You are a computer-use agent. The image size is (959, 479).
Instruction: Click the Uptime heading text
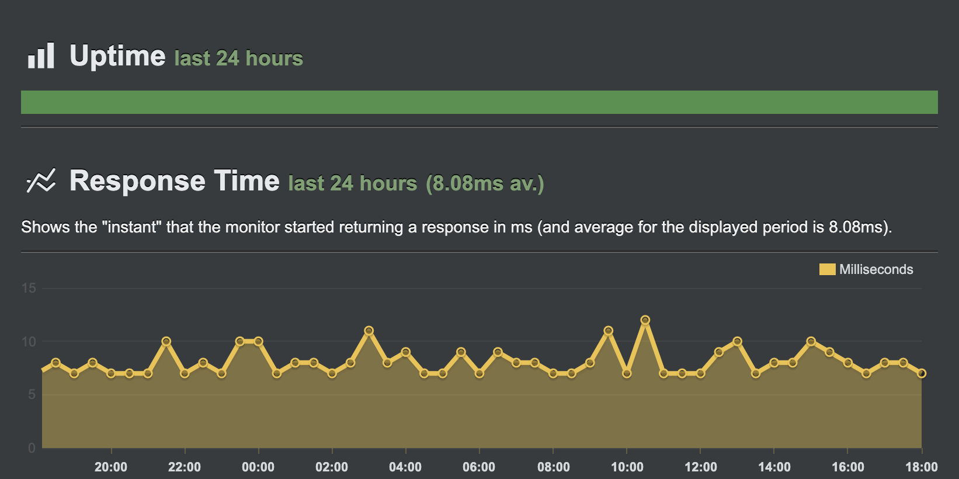point(117,56)
